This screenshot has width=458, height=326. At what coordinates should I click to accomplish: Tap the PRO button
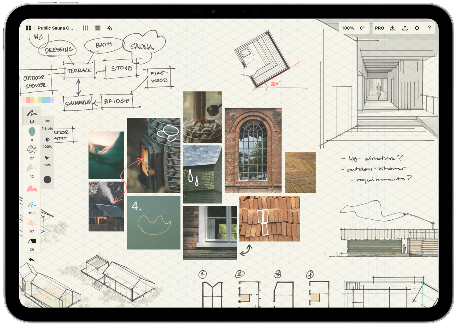pos(379,28)
